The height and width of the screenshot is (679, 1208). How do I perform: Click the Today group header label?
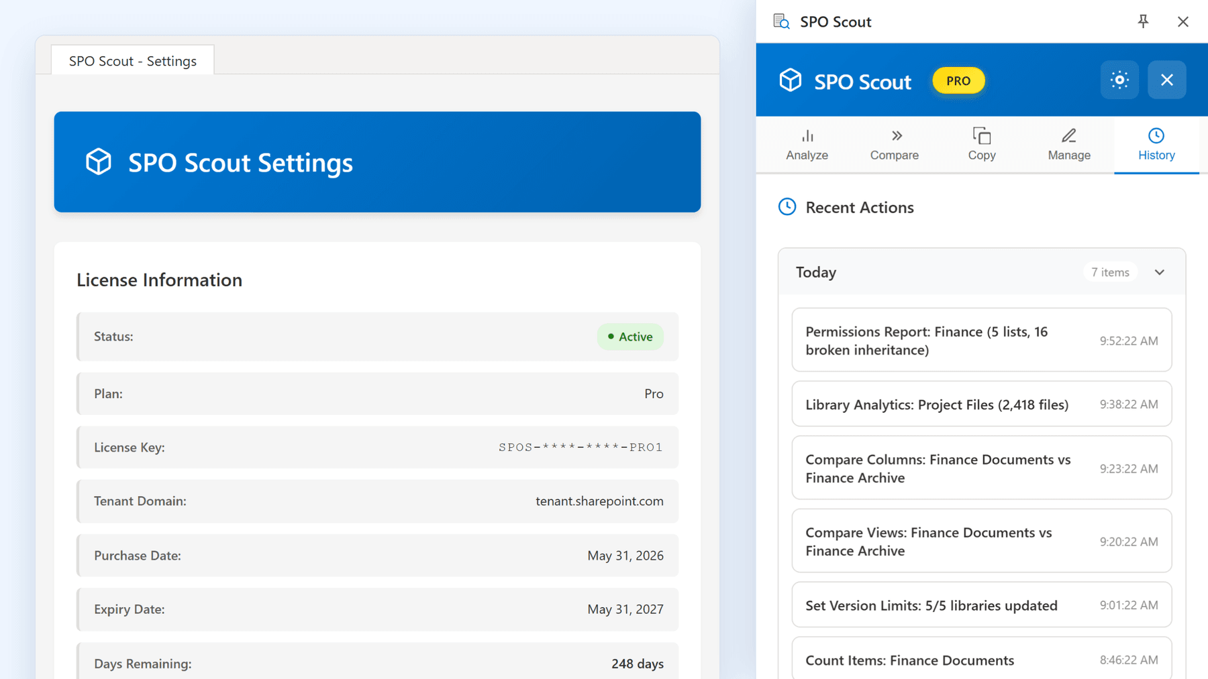(x=816, y=272)
